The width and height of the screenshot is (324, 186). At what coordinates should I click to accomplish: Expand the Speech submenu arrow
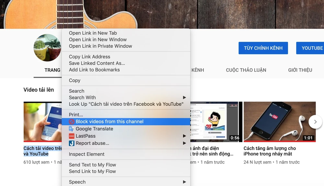coord(184,182)
